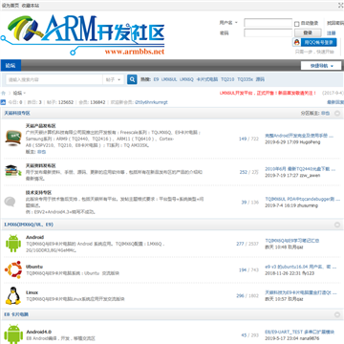Open the red I.MX6UL开发平台 announcement
This screenshot has height=344, width=344.
point(268,93)
